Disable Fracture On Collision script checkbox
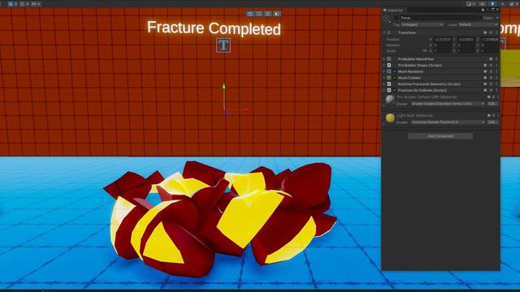Screen dimensions: 520x292 [x=395, y=90]
